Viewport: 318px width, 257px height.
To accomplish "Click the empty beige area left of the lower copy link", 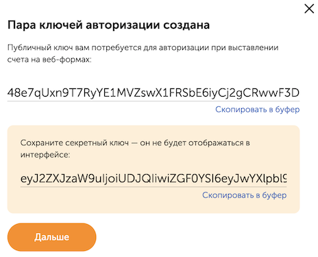I will click(x=110, y=195).
